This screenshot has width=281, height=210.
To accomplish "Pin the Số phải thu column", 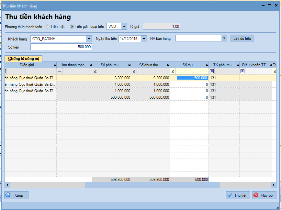I will 129,65.
